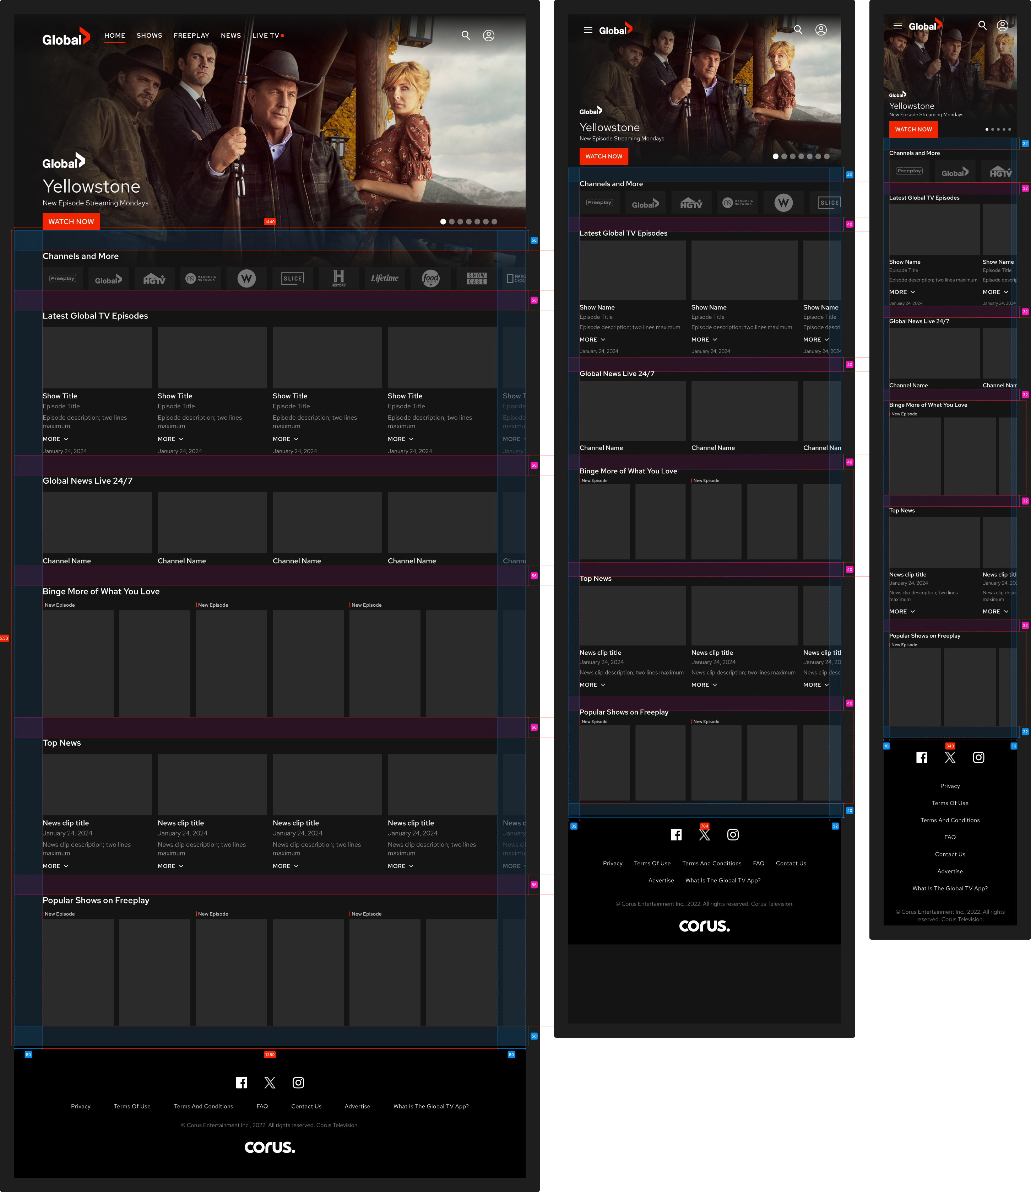Select the Freeplay logo in mobile channels row
The height and width of the screenshot is (1192, 1031).
(x=910, y=171)
